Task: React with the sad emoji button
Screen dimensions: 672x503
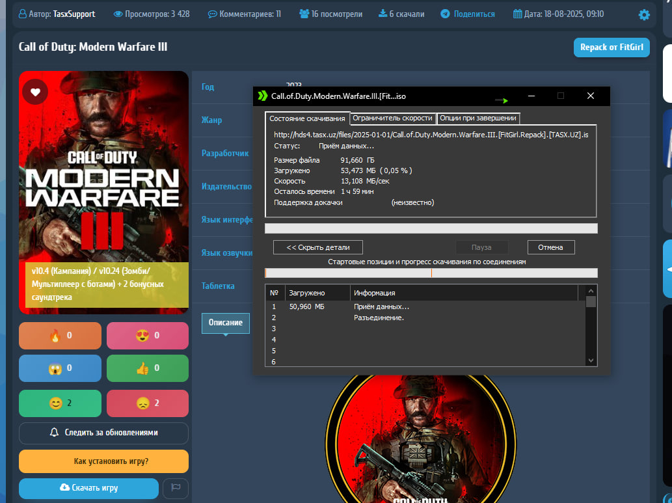Action: (148, 403)
